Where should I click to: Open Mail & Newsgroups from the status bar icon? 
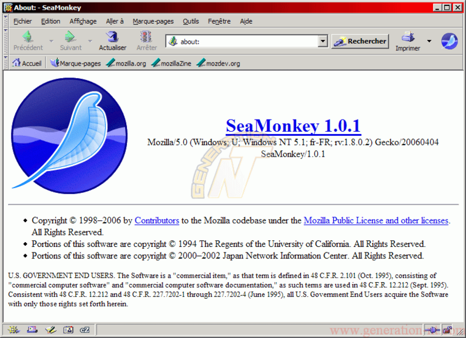coord(32,330)
